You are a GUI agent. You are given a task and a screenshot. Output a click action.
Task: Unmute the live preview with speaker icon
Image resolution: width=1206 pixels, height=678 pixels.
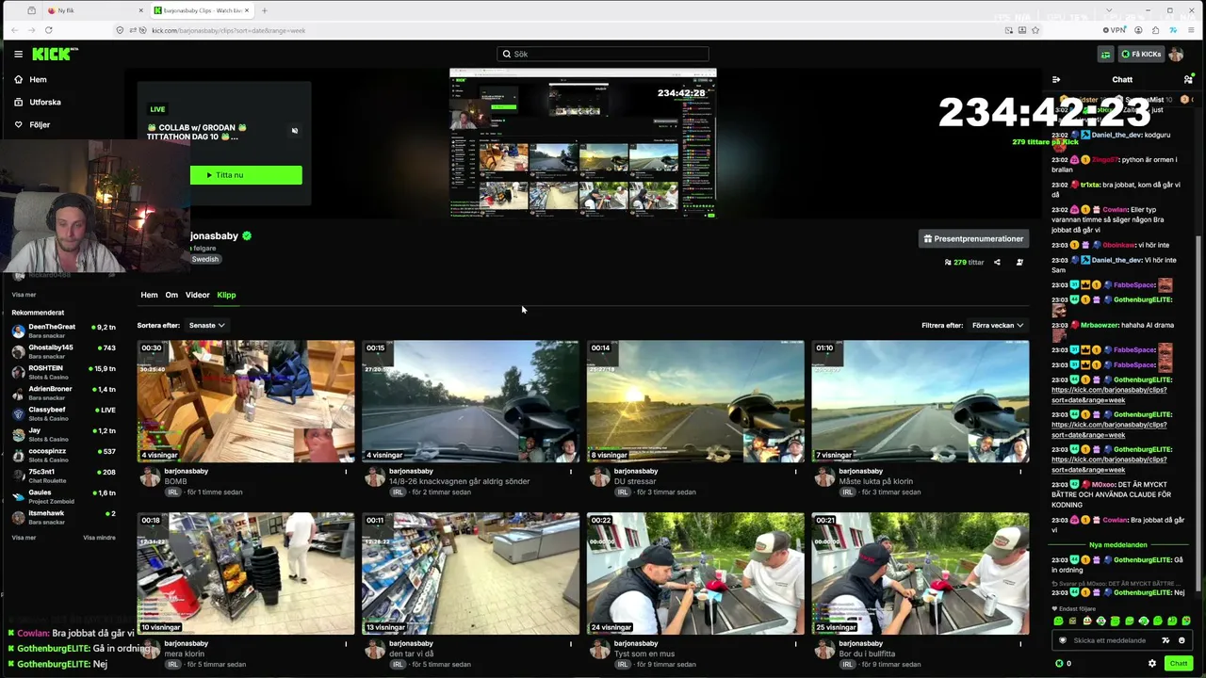(x=295, y=131)
